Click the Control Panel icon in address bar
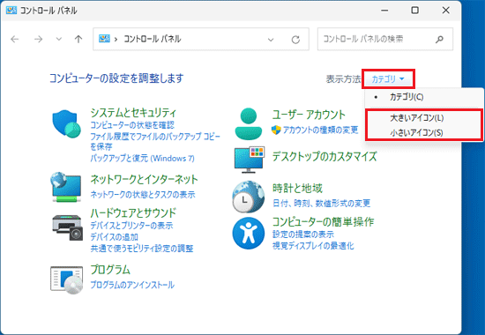The height and width of the screenshot is (335, 485). click(x=104, y=39)
